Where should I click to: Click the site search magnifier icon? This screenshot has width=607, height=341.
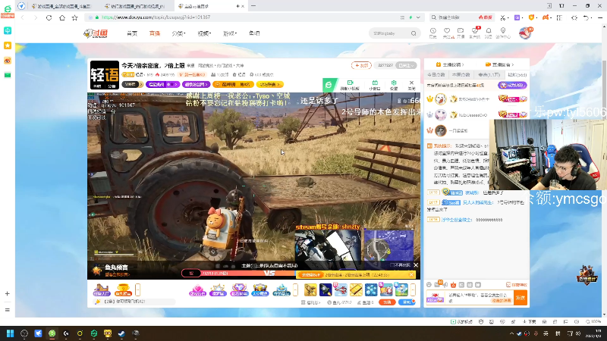click(414, 33)
